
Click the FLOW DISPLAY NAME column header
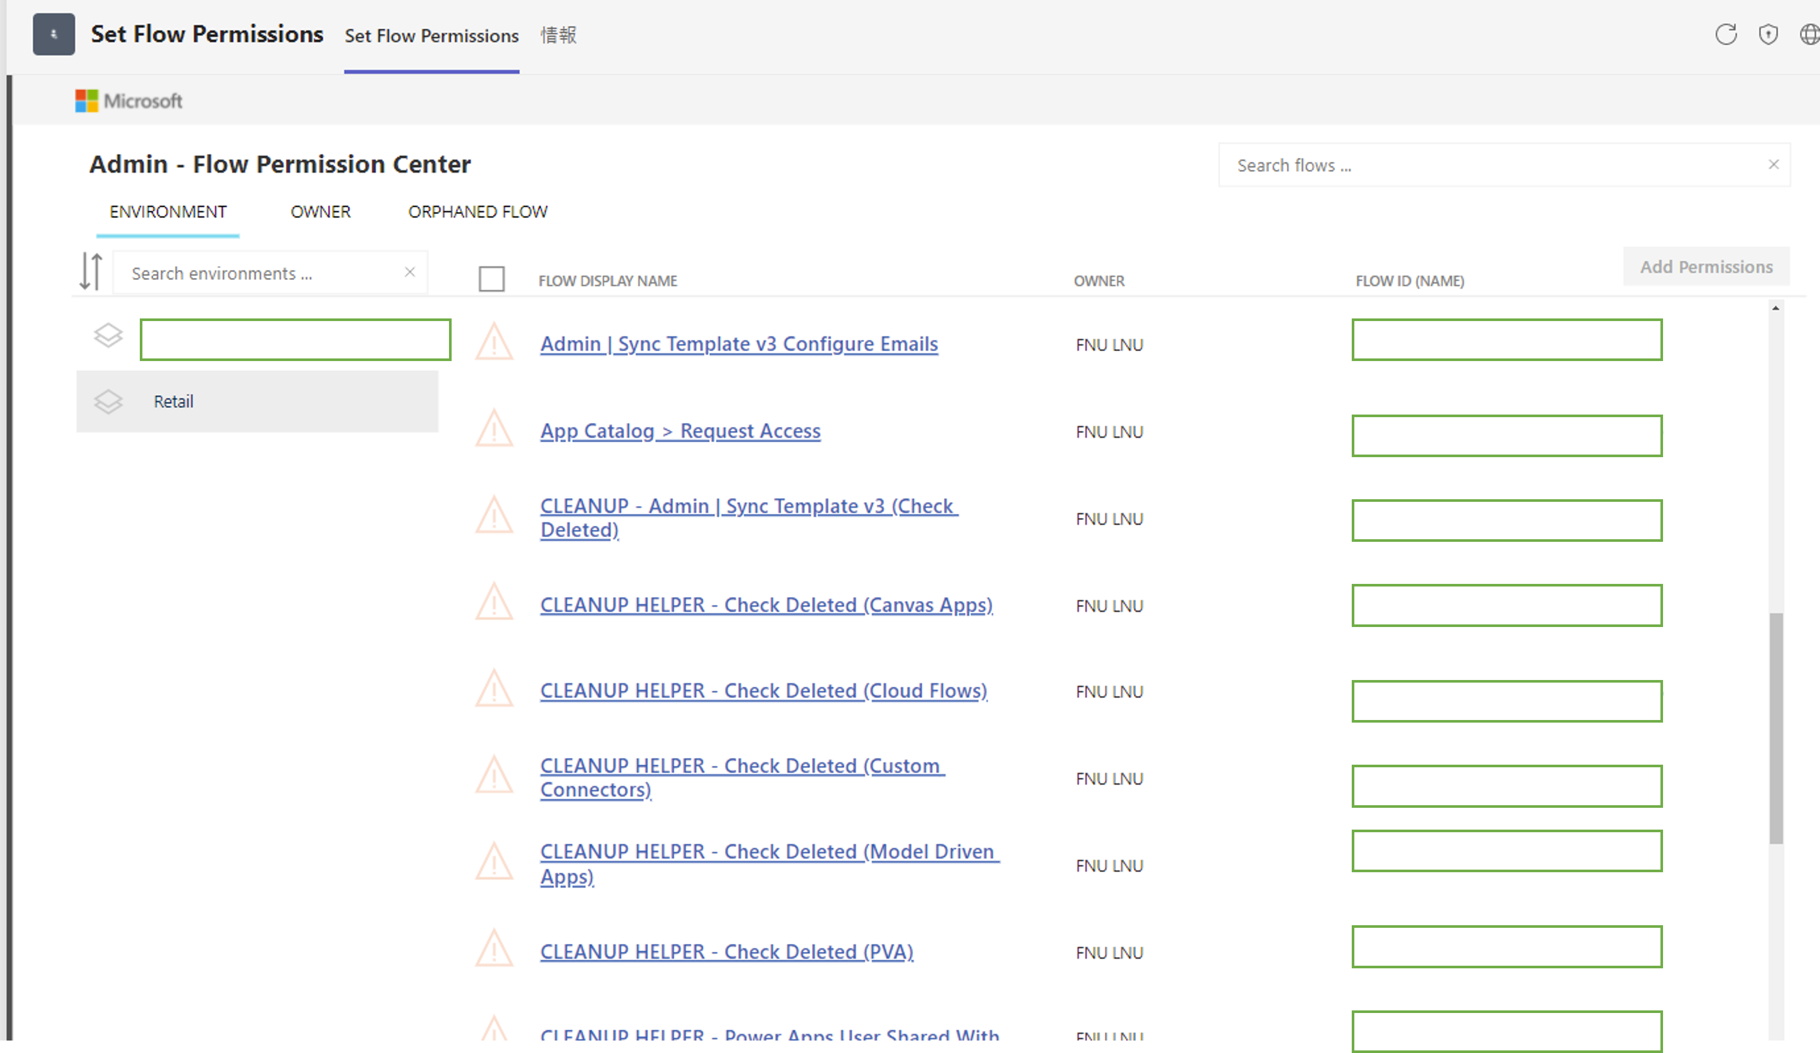coord(608,281)
